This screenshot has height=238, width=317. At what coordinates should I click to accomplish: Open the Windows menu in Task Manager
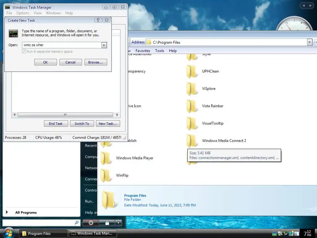coord(53,13)
